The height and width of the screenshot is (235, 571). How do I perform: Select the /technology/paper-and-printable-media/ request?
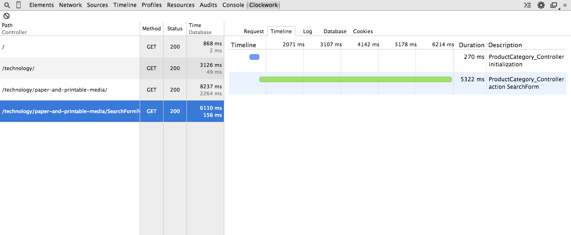[x=70, y=90]
